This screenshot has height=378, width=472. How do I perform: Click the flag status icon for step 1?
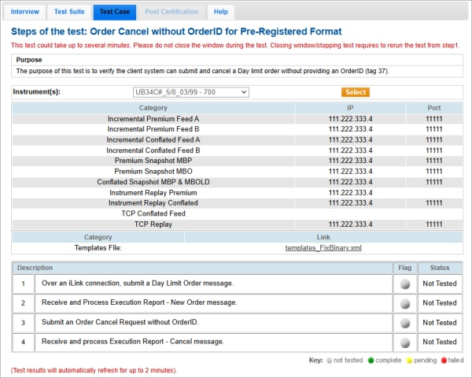pos(404,283)
